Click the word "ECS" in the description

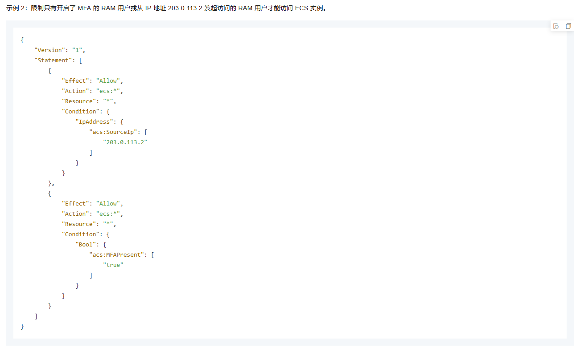coord(302,9)
